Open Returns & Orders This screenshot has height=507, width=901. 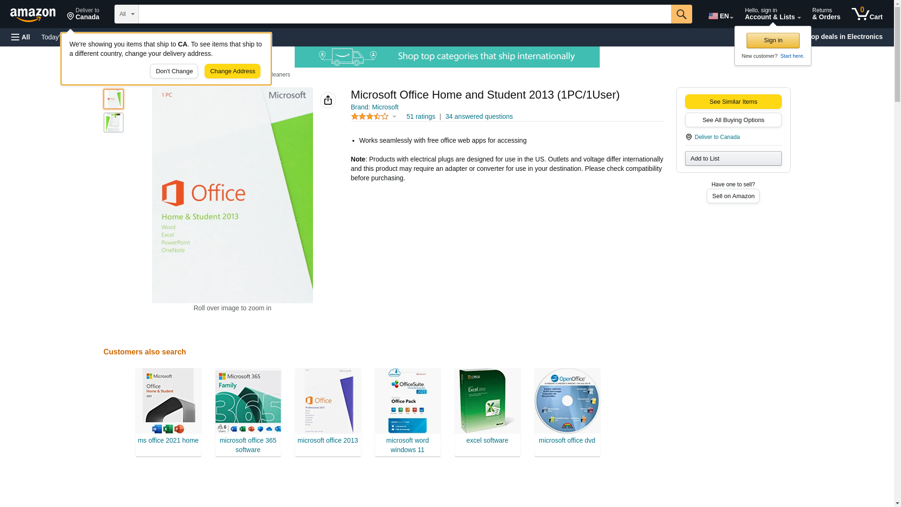[825, 14]
